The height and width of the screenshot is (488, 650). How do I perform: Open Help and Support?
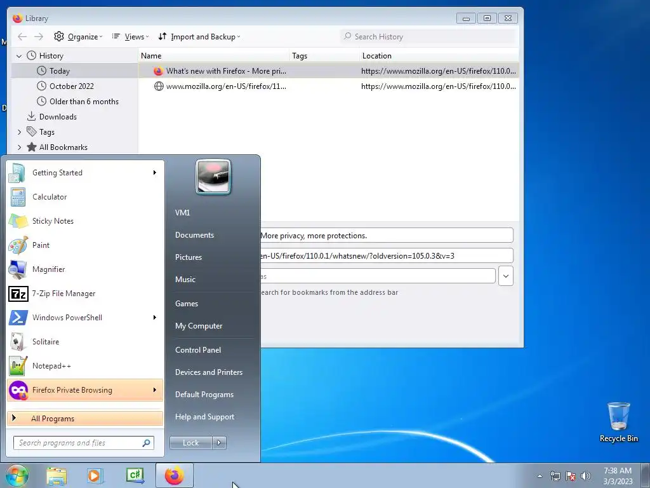(204, 417)
